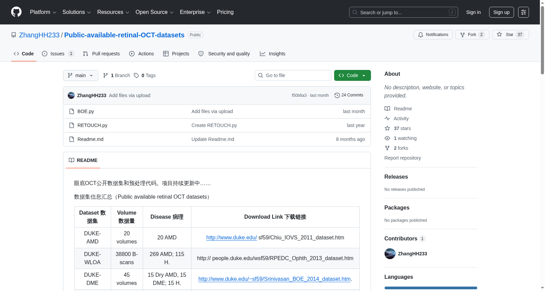Open the Update Readme.md commit message
This screenshot has height=291, width=545.
point(213,139)
